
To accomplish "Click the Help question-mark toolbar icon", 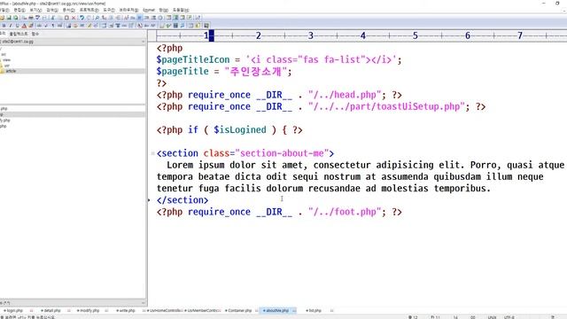I will 198,18.
